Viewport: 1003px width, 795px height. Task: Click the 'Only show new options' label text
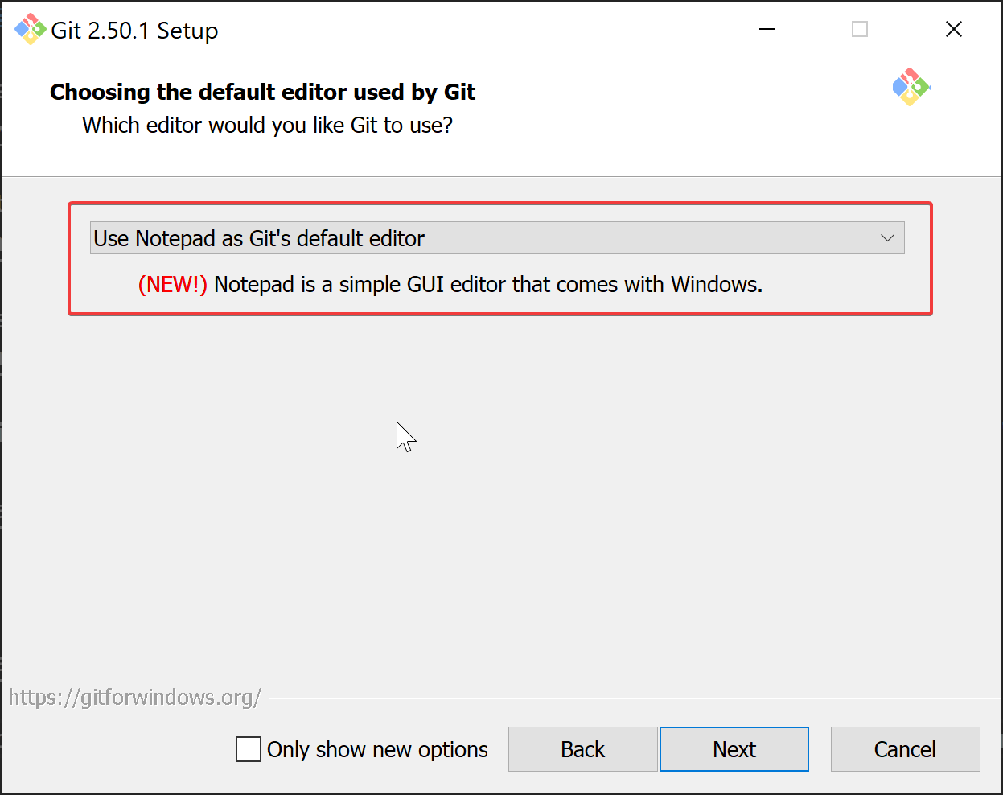coord(377,749)
